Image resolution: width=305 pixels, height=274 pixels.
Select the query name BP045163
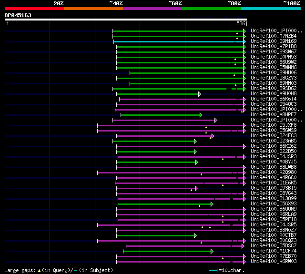coord(18,15)
